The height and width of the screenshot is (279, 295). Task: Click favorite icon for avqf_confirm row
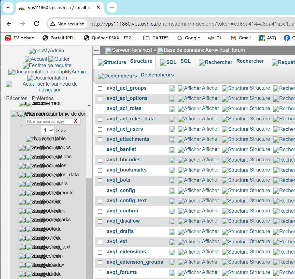172,211
